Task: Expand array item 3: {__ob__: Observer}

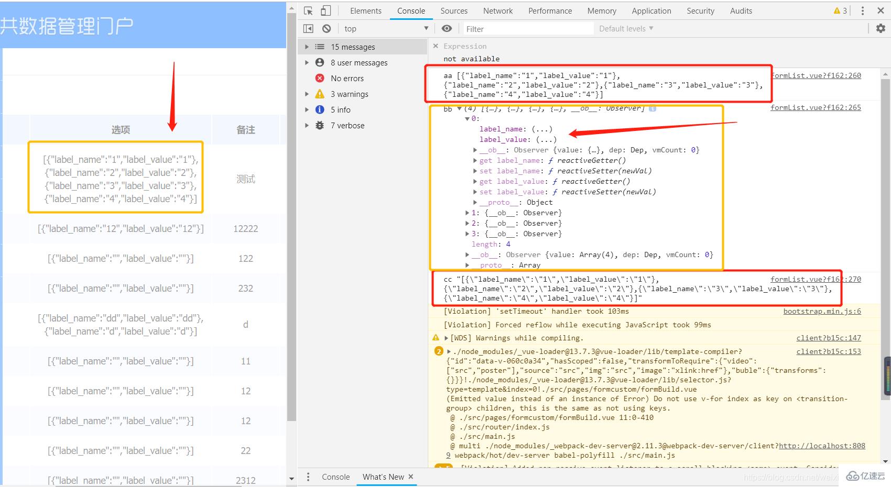Action: click(x=468, y=234)
